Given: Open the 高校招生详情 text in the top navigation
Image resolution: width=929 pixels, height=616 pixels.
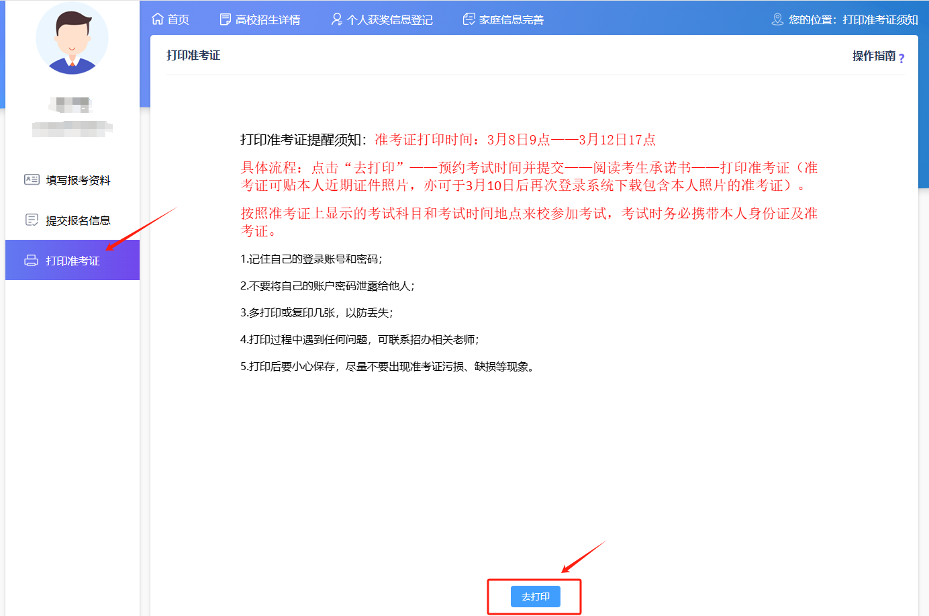Looking at the screenshot, I should click(268, 19).
